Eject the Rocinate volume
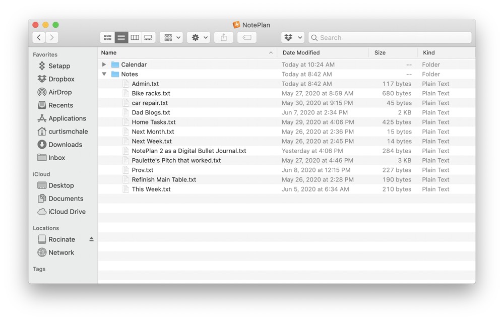 (91, 239)
